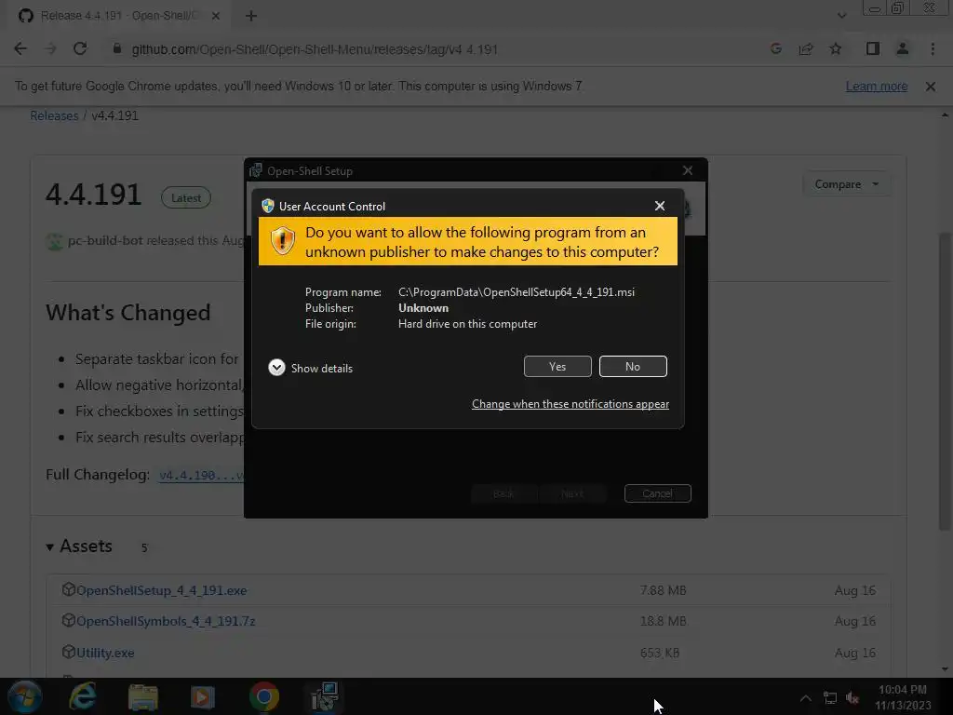
Task: Launch Internet Explorer from taskbar
Action: [83, 696]
